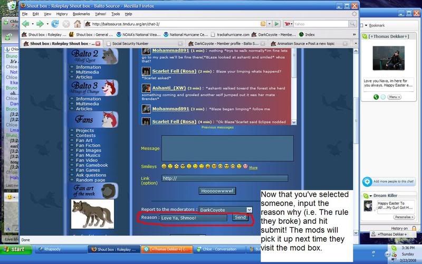This screenshot has width=422, height=264.
Task: Open trackahurricane.com bookmark
Action: click(231, 34)
